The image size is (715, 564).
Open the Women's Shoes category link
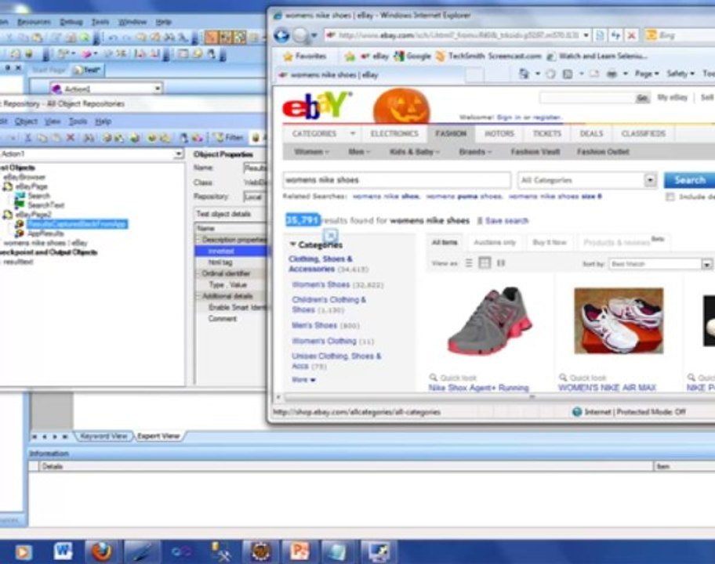[321, 284]
